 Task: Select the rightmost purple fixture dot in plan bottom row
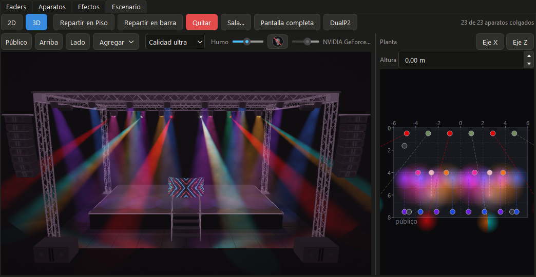(501, 212)
